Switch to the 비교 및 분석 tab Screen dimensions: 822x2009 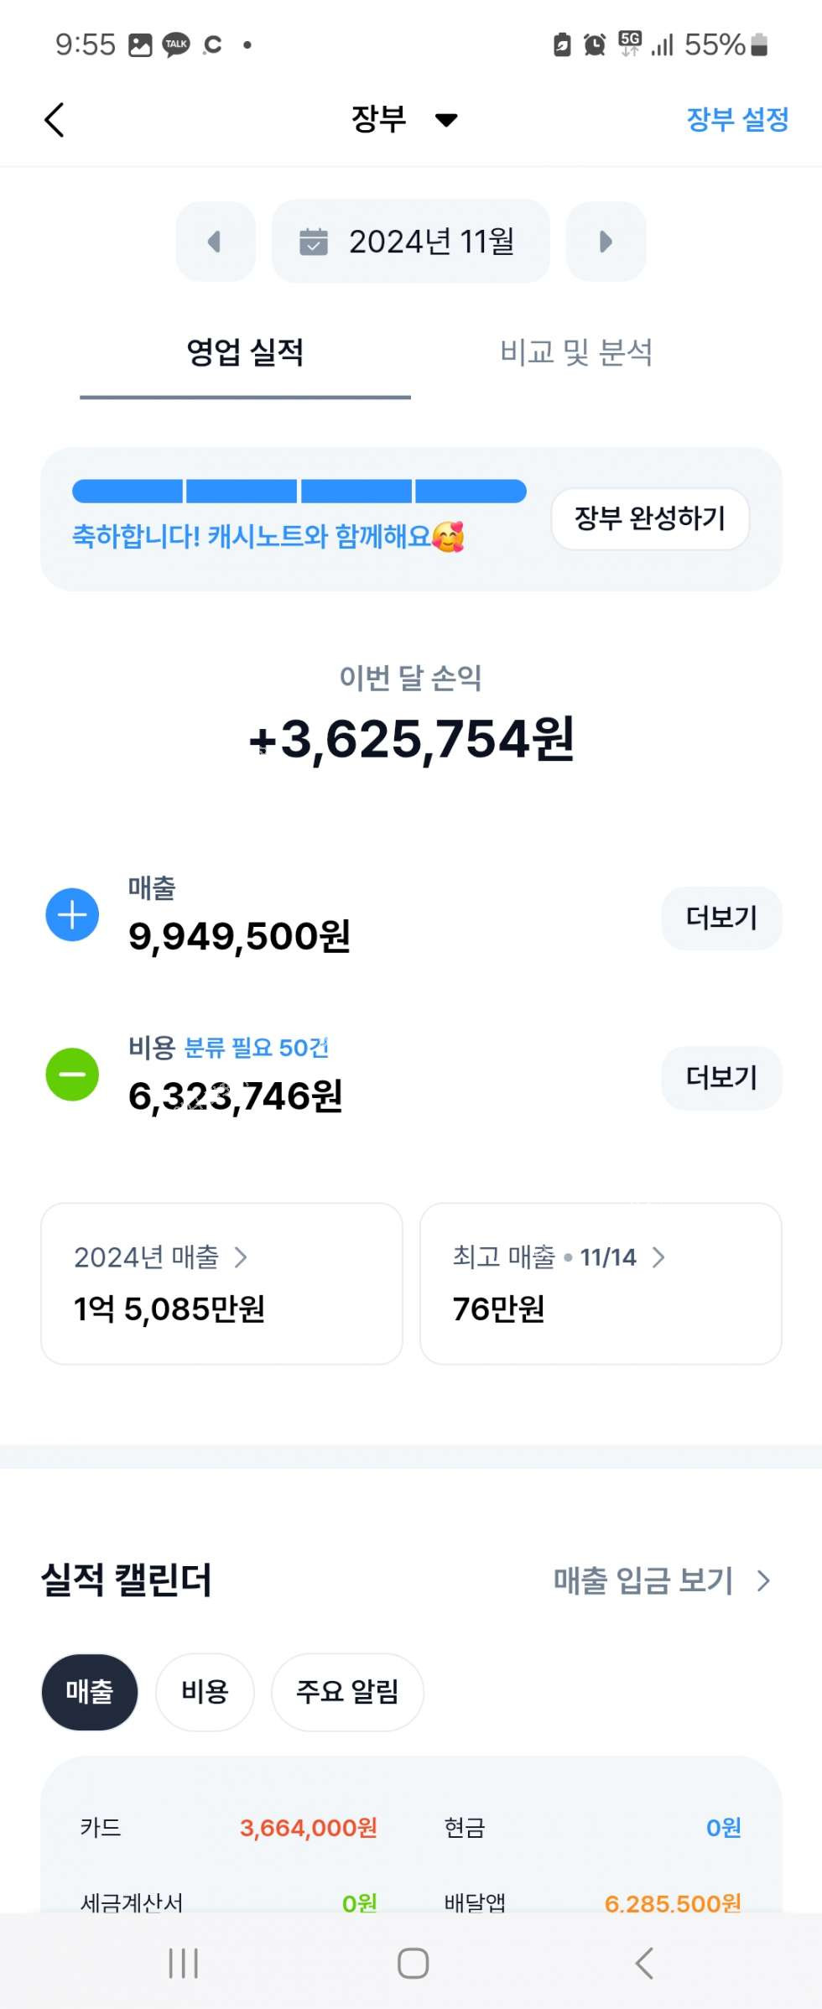pos(576,352)
